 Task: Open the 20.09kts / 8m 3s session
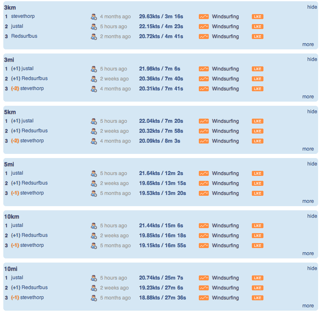pos(159,141)
